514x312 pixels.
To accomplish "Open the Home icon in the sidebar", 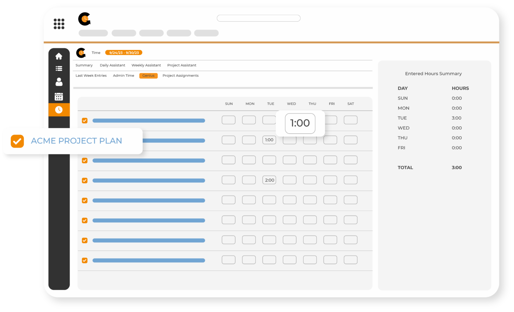I will pyautogui.click(x=59, y=56).
